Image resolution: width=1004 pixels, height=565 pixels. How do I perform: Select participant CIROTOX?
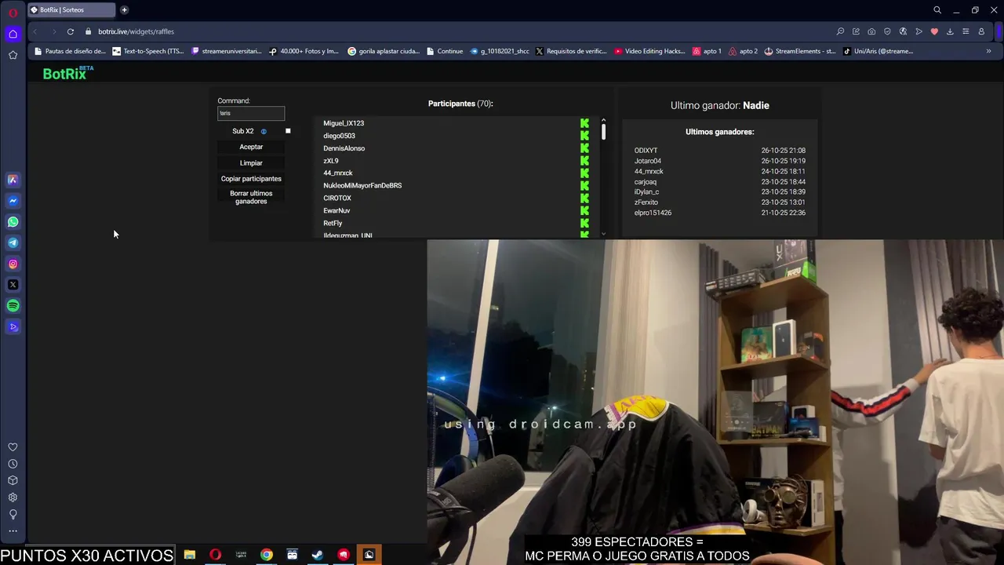pyautogui.click(x=337, y=198)
